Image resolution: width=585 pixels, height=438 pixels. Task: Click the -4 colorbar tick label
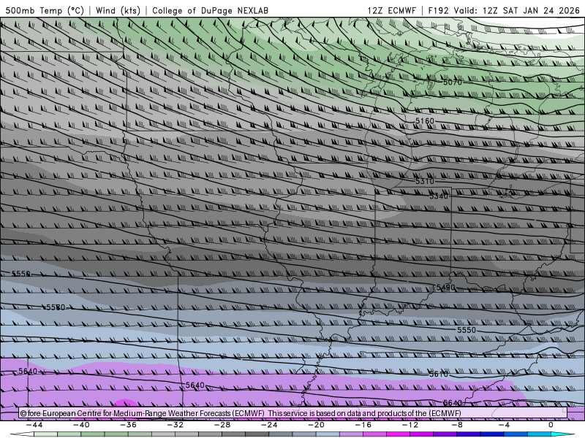[x=504, y=425]
